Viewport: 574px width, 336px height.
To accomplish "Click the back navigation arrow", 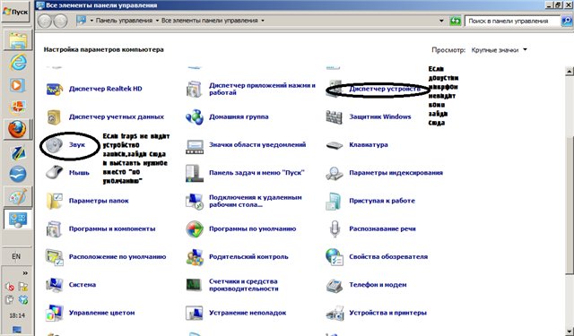I will pos(45,21).
